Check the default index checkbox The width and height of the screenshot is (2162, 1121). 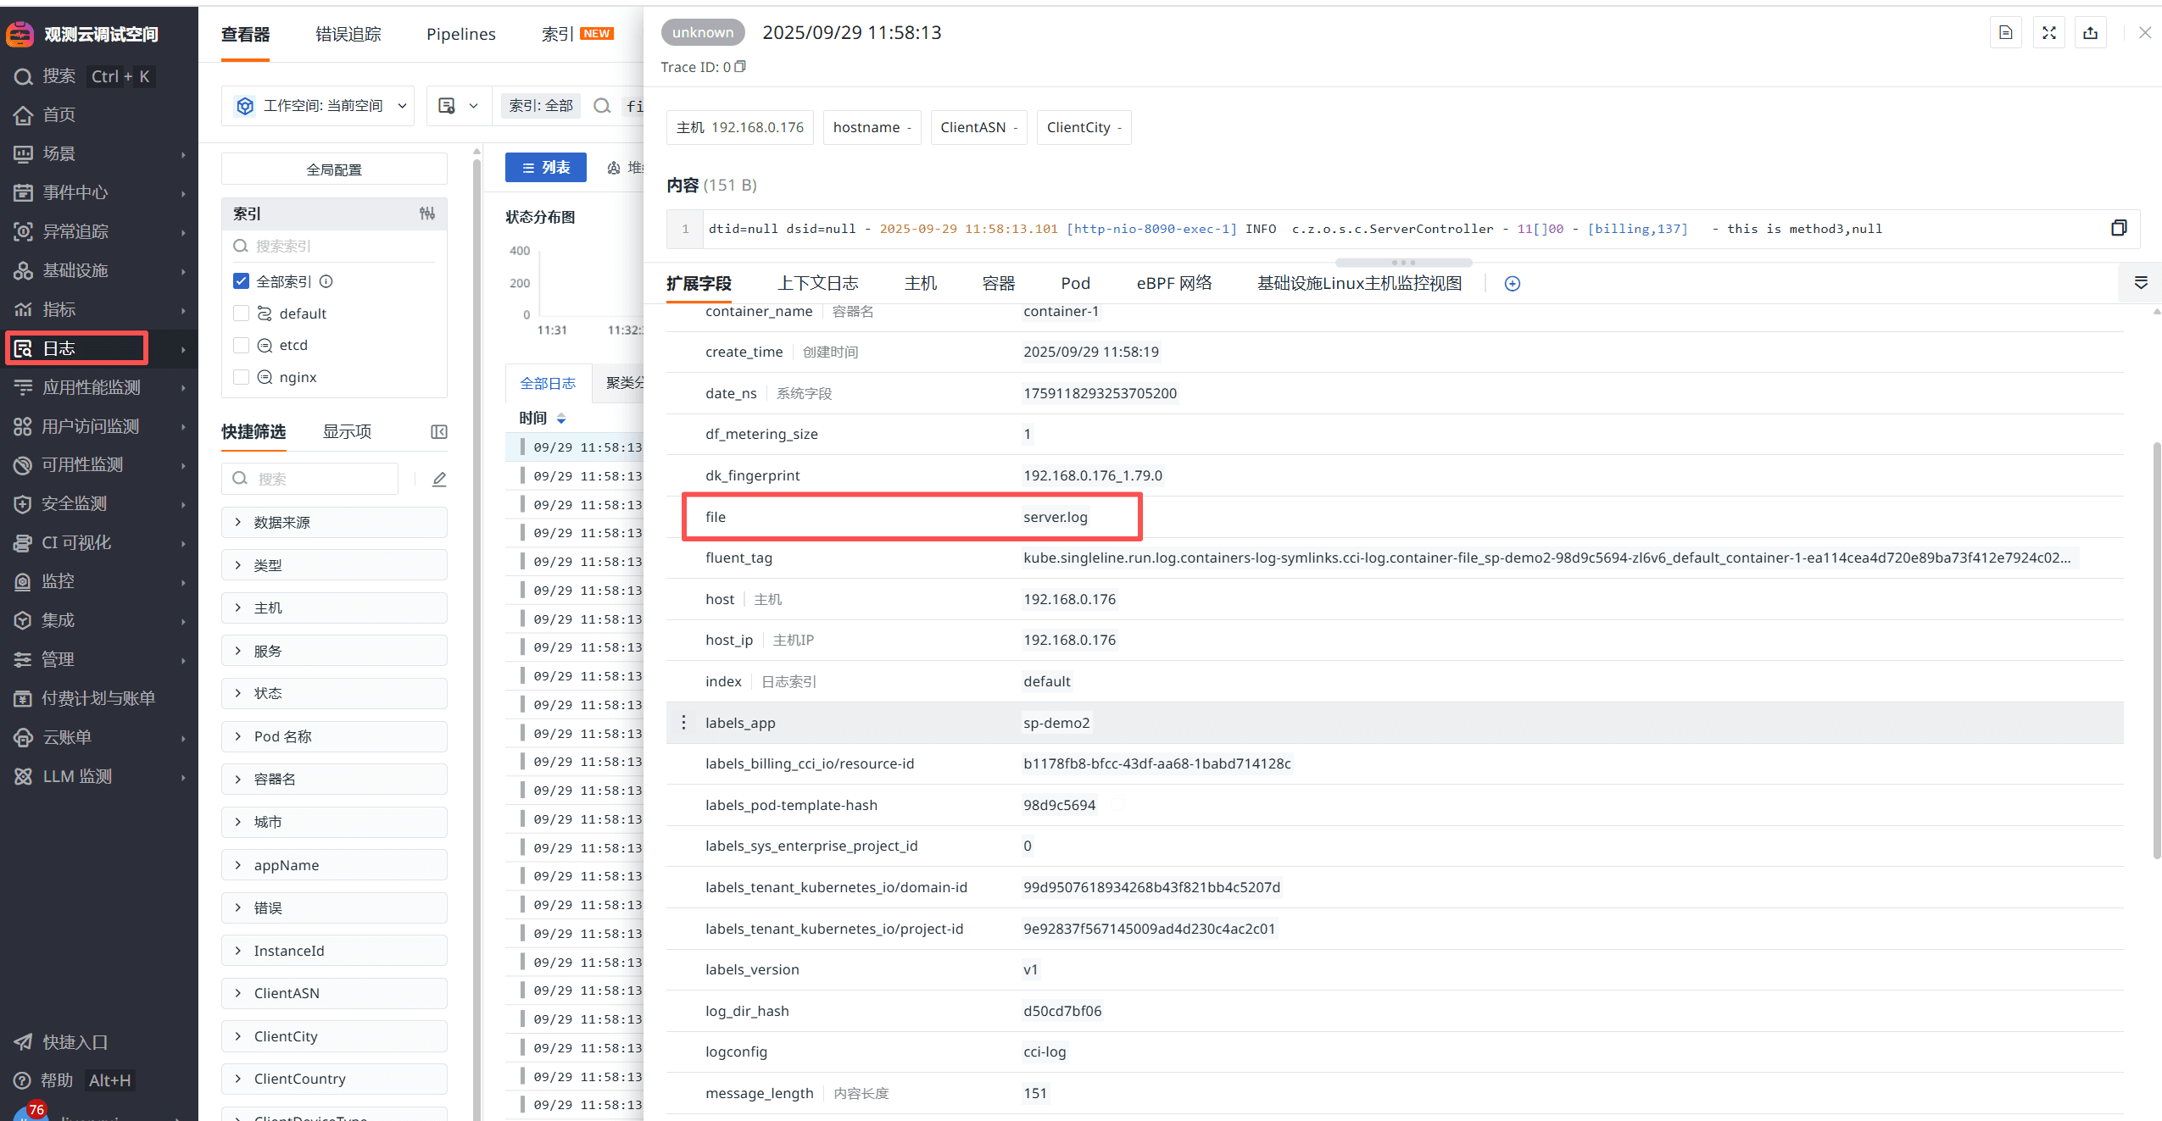[x=242, y=314]
